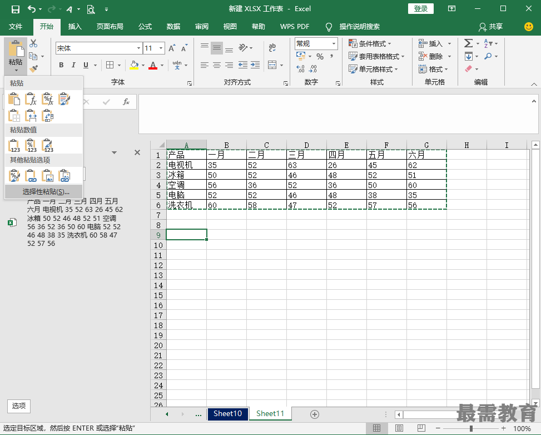Image resolution: width=541 pixels, height=435 pixels.
Task: Open number format 常规 dropdown
Action: coord(334,43)
